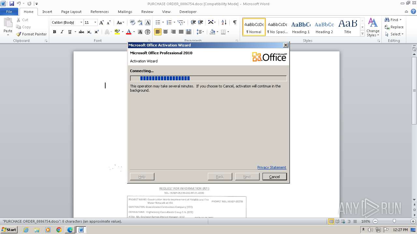
Task: Click the zoom slider handle
Action: 394,221
